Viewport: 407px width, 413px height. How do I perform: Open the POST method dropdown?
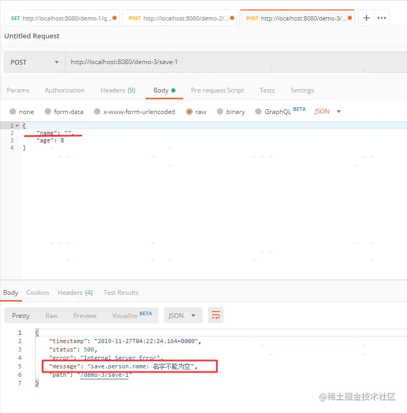coord(35,62)
